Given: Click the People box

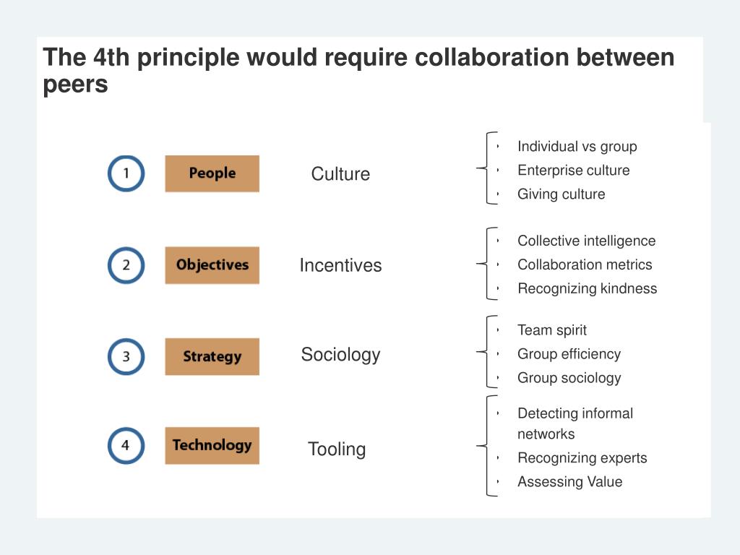Looking at the screenshot, I should click(x=212, y=173).
